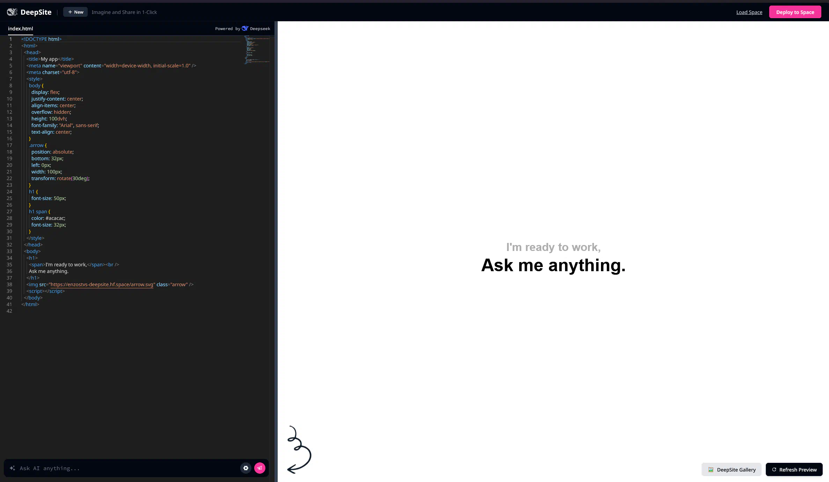The width and height of the screenshot is (829, 482).
Task: Click the DOCTYPE html line in editor
Action: (41, 39)
